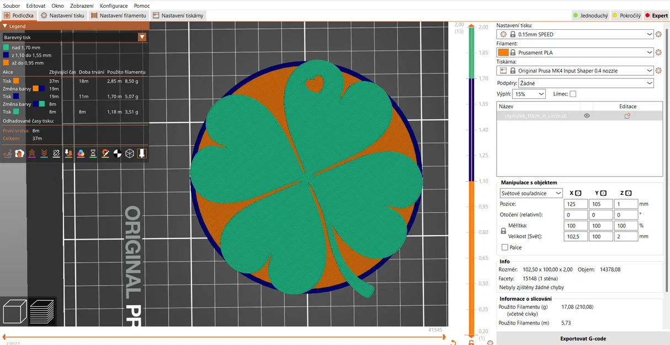
Task: Enable the Límec brim checkbox
Action: (x=573, y=94)
